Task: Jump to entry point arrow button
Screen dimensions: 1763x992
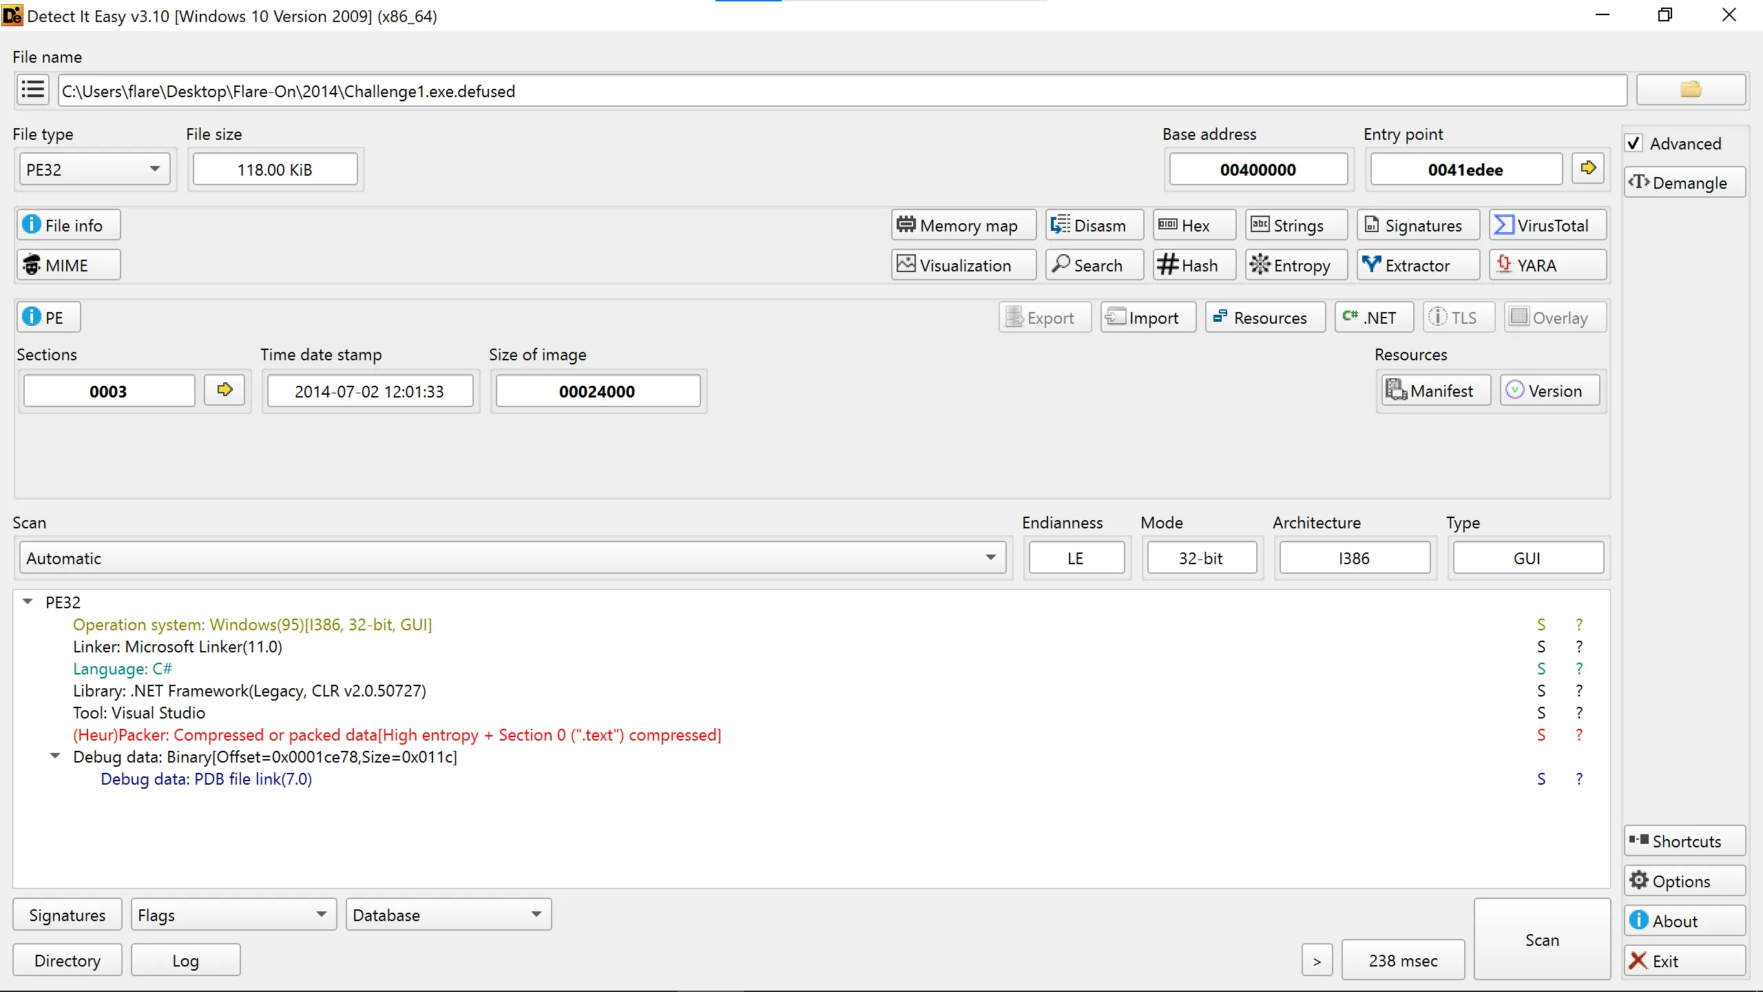Action: 1588,169
